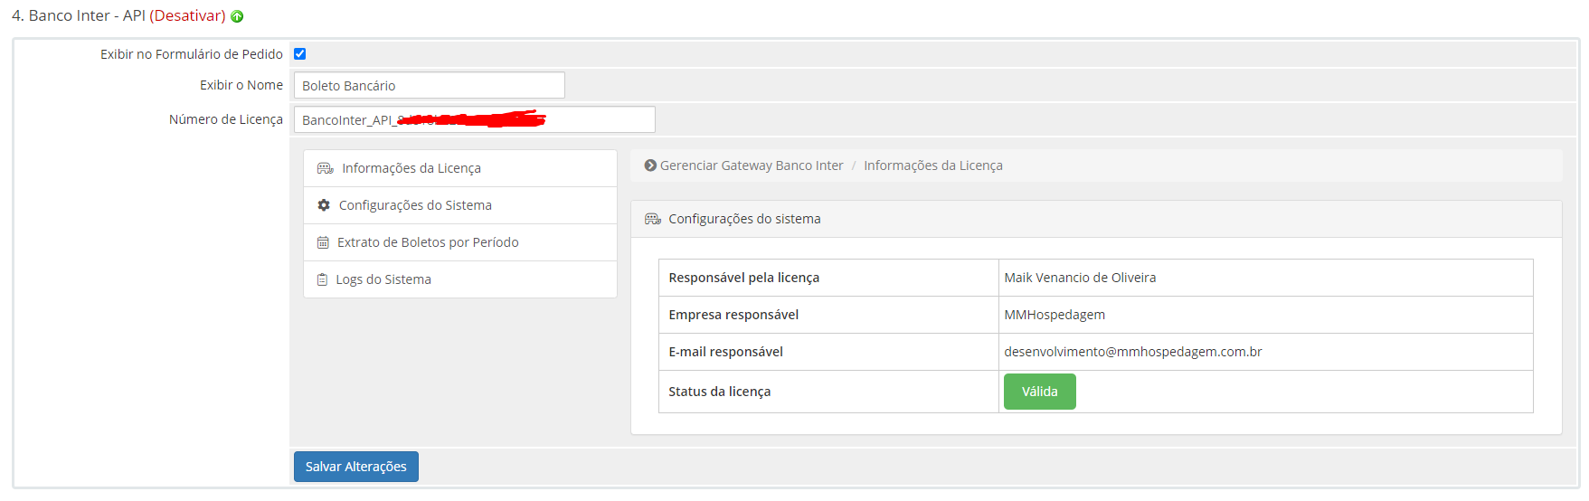Click the Maik Venancio de Oliveira cell

(x=1266, y=278)
